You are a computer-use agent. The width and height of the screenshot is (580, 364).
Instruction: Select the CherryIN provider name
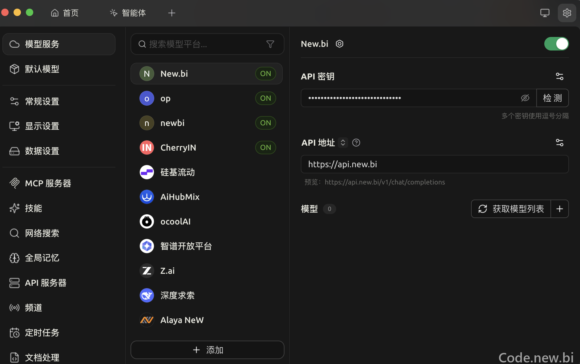(x=178, y=148)
